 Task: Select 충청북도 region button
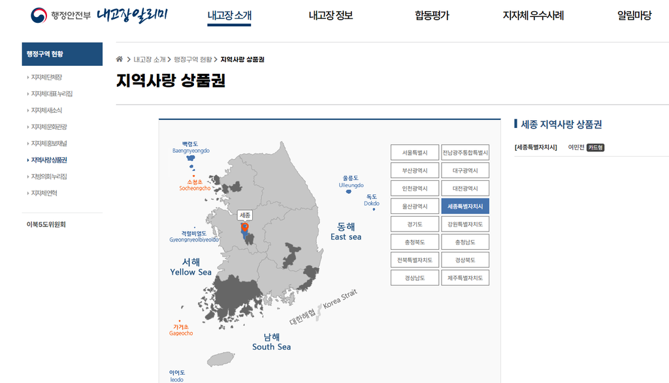(415, 242)
